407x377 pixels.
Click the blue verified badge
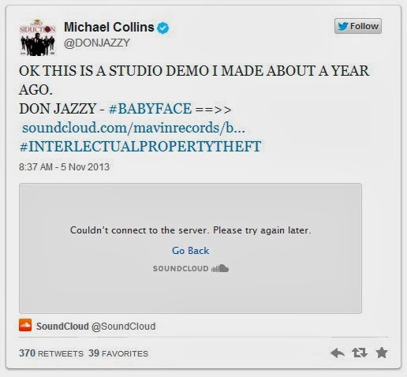coord(163,28)
